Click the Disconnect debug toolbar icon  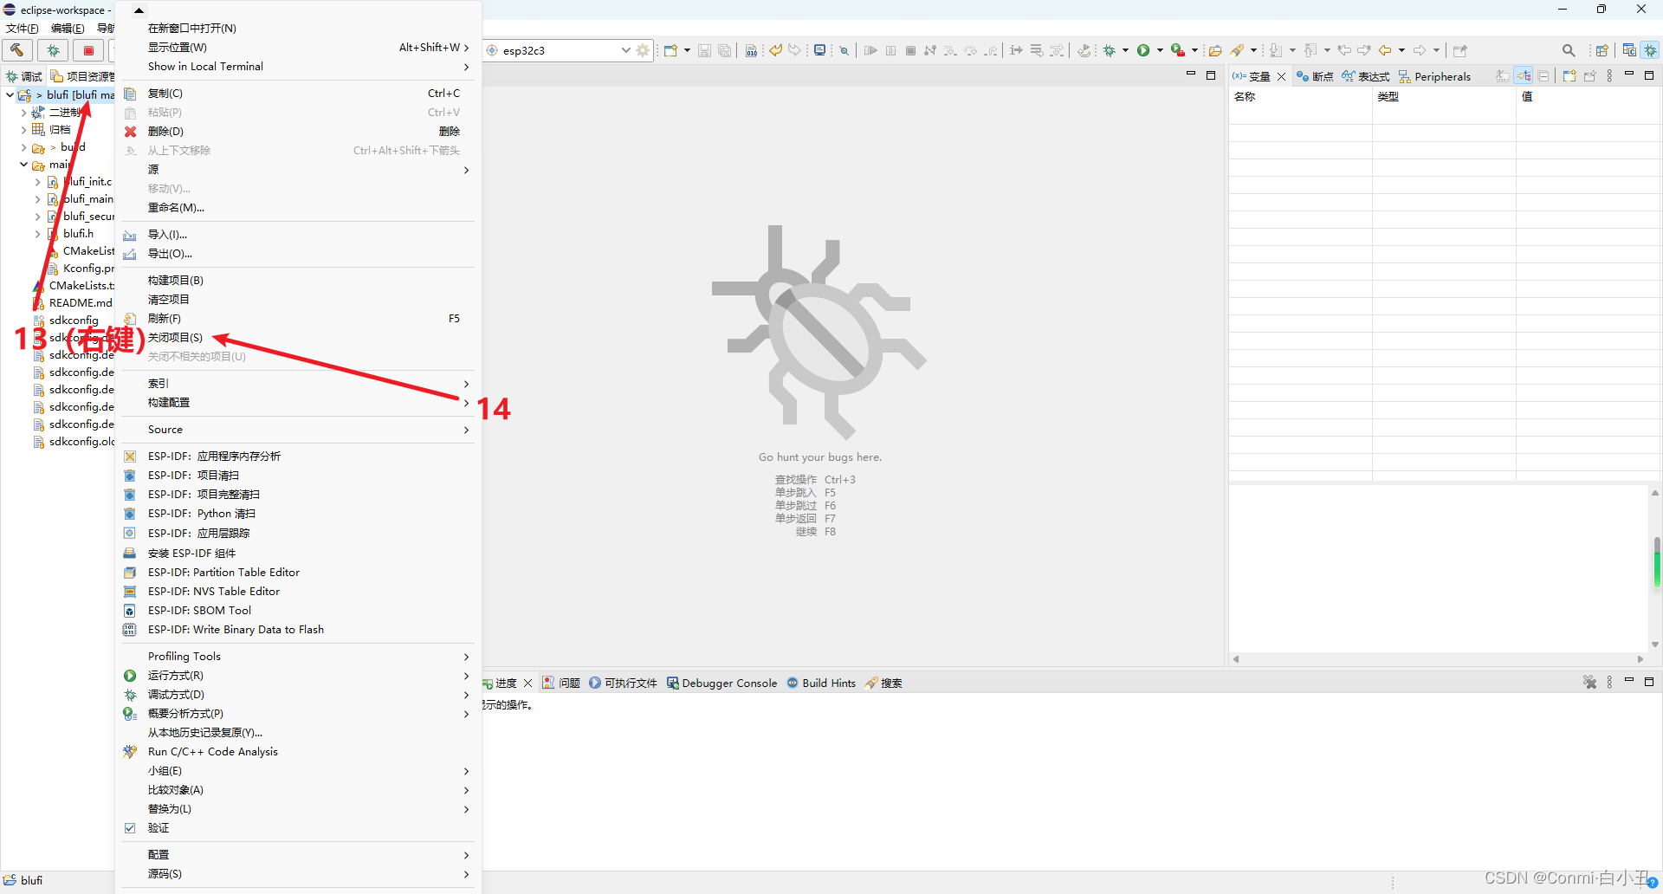click(930, 50)
